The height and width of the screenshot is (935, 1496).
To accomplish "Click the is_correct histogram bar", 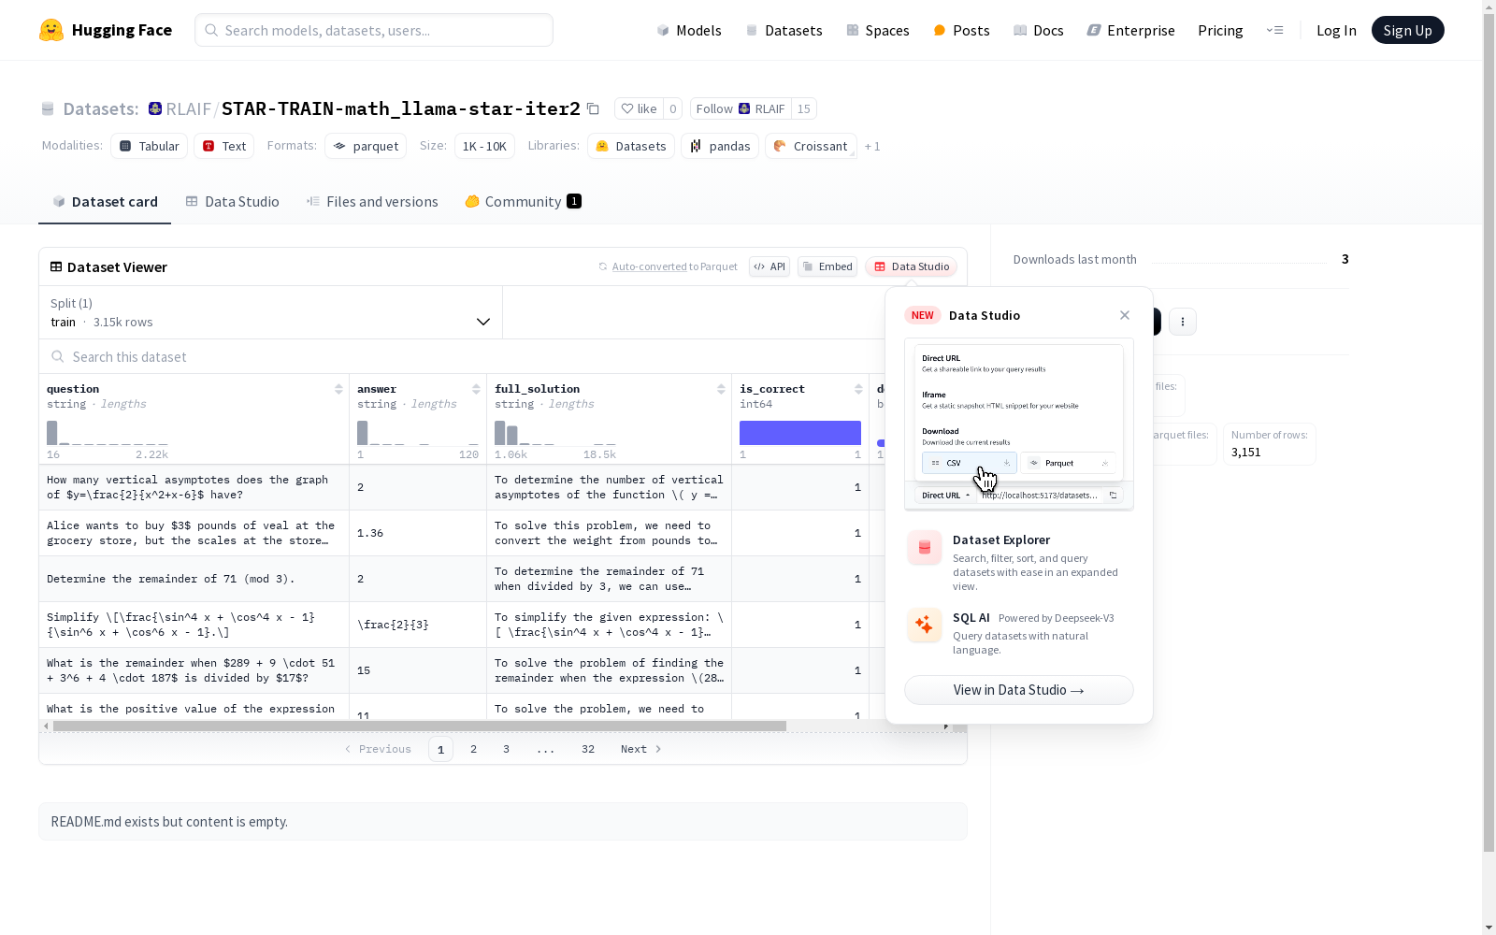I will click(800, 433).
